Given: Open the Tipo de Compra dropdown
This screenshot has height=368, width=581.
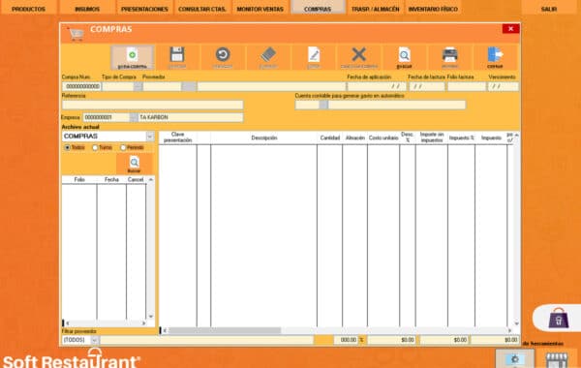Looking at the screenshot, I should tap(138, 86).
